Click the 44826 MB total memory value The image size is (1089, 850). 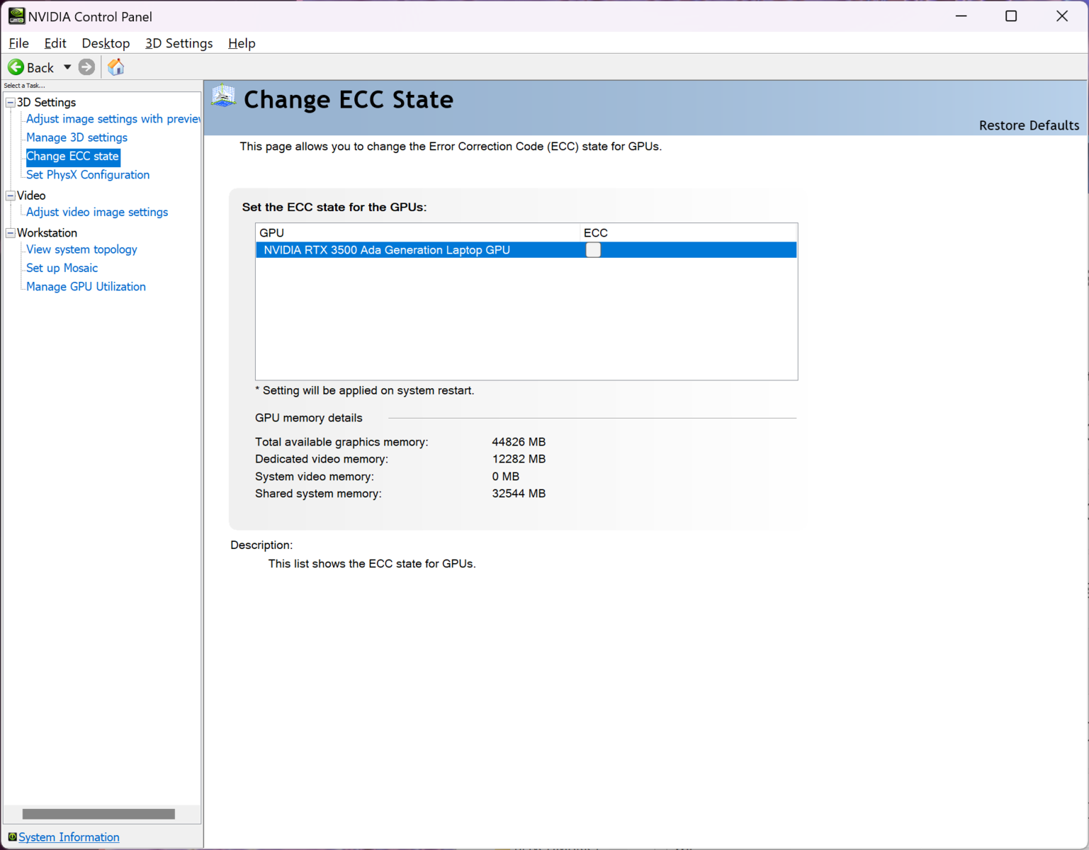pyautogui.click(x=519, y=442)
